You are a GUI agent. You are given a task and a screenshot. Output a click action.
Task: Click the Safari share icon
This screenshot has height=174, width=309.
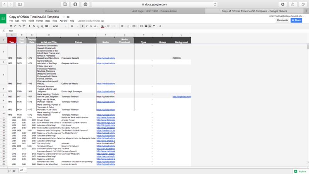pyautogui.click(x=293, y=4)
